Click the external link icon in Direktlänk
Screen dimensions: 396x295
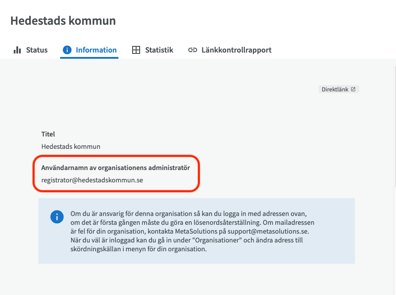click(353, 89)
